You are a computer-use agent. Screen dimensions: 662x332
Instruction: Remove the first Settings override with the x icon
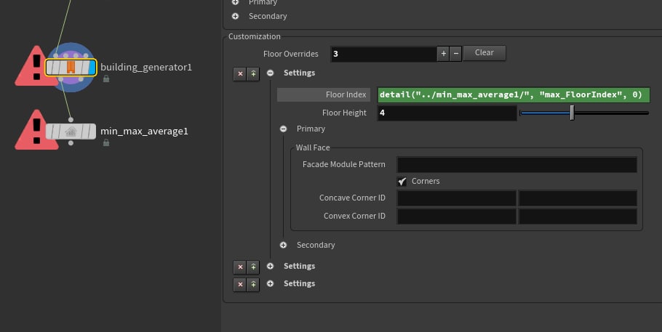click(240, 74)
